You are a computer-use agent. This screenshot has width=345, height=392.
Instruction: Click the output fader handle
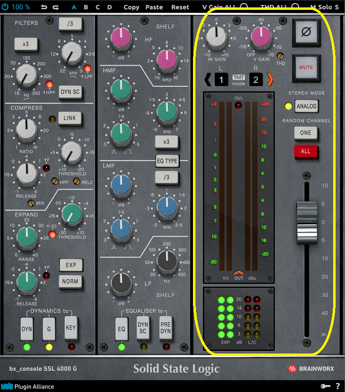[x=307, y=223]
